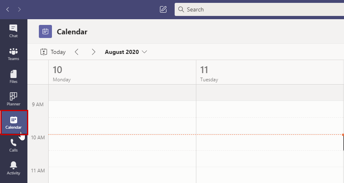Click the Calendar app icon in header

click(x=45, y=31)
